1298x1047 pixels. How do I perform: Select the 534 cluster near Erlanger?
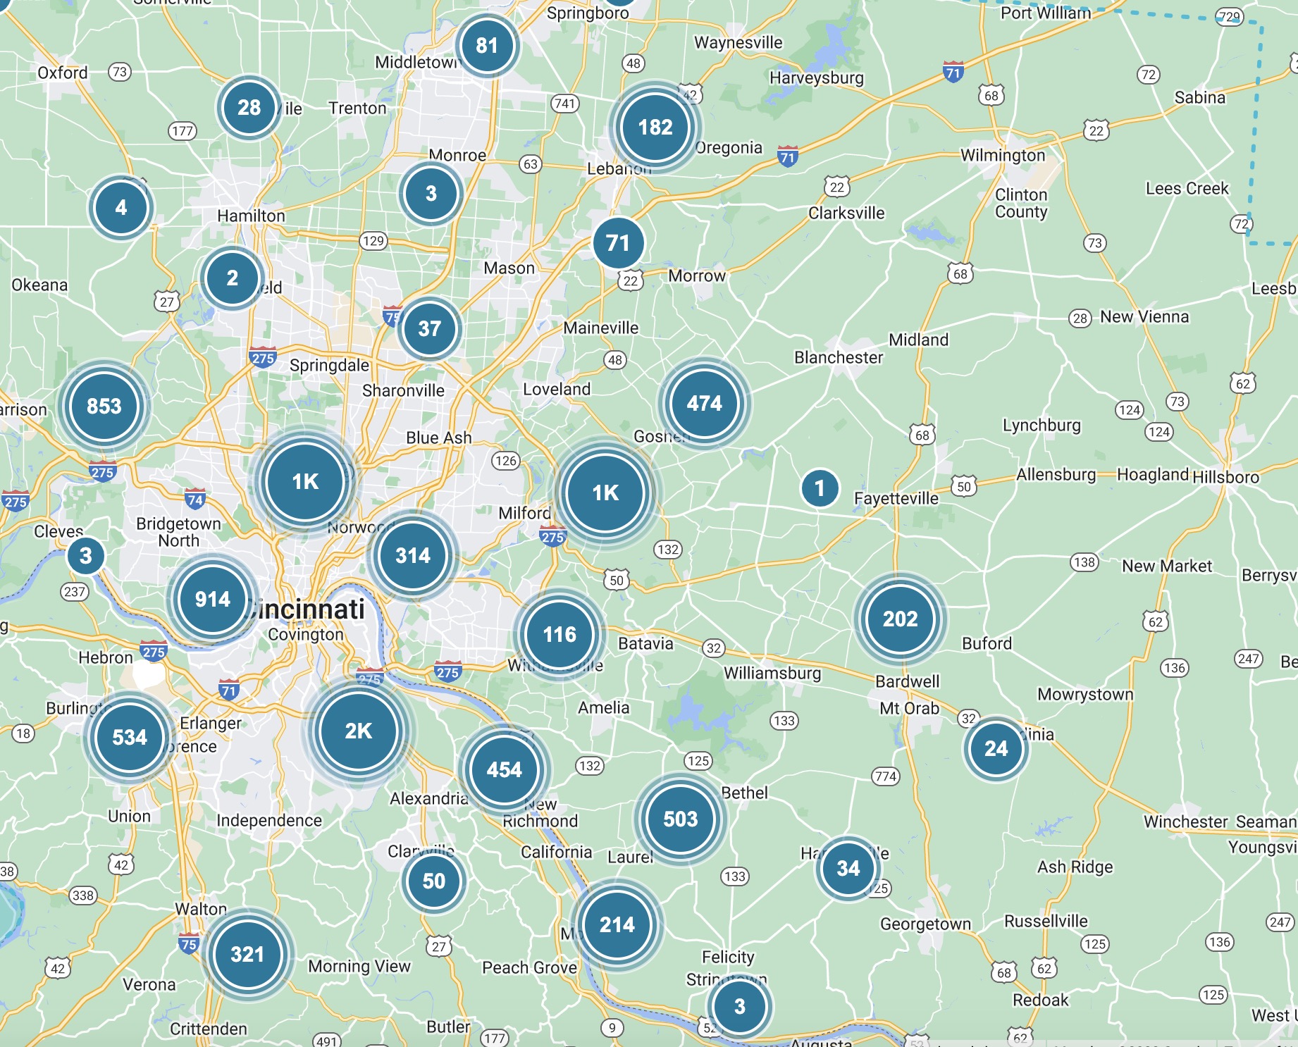(x=130, y=737)
